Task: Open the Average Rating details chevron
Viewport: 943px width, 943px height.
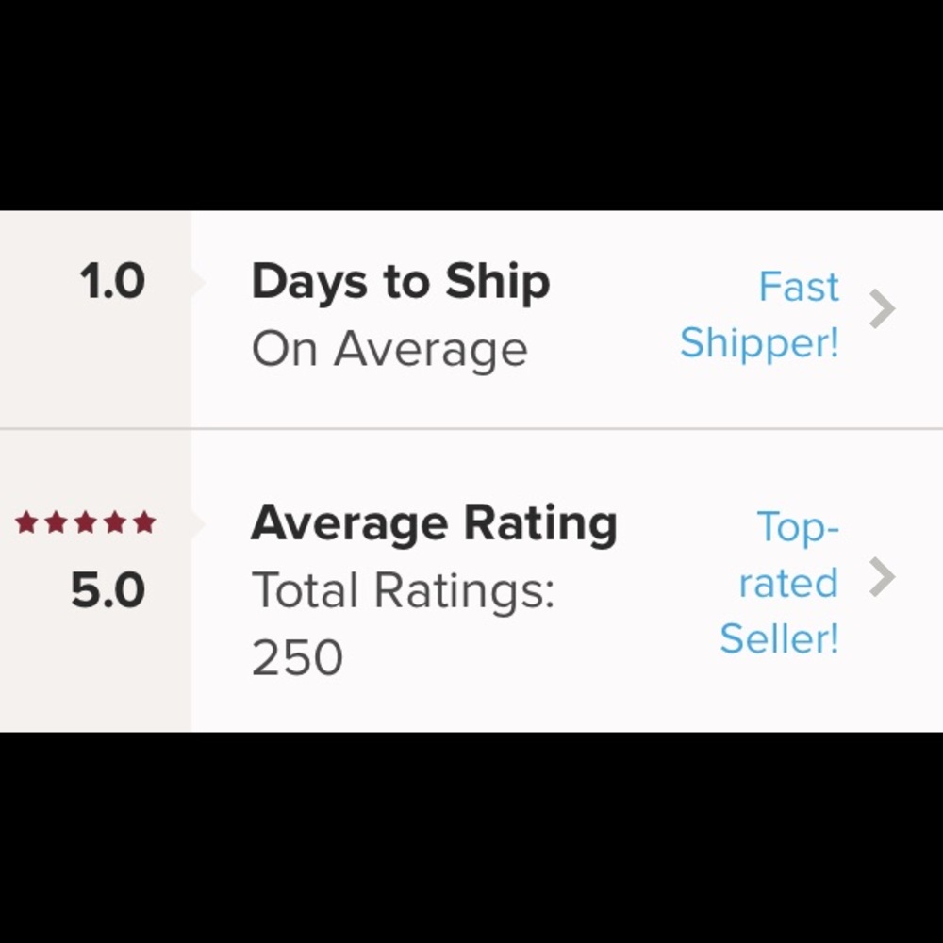Action: (881, 578)
